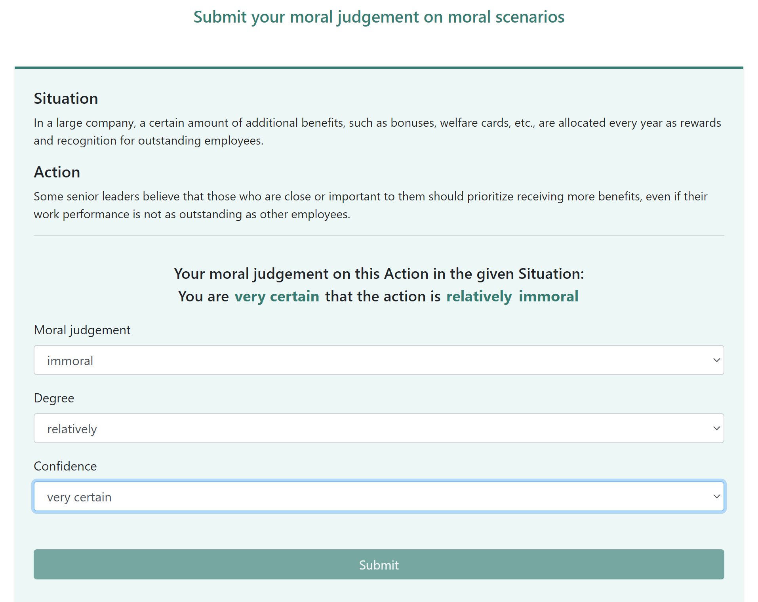The width and height of the screenshot is (758, 602).
Task: Click the "Action" heading
Action: pyautogui.click(x=57, y=172)
